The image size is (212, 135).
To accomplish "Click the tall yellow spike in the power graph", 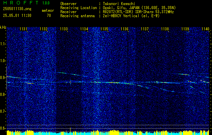I will 70,131.
